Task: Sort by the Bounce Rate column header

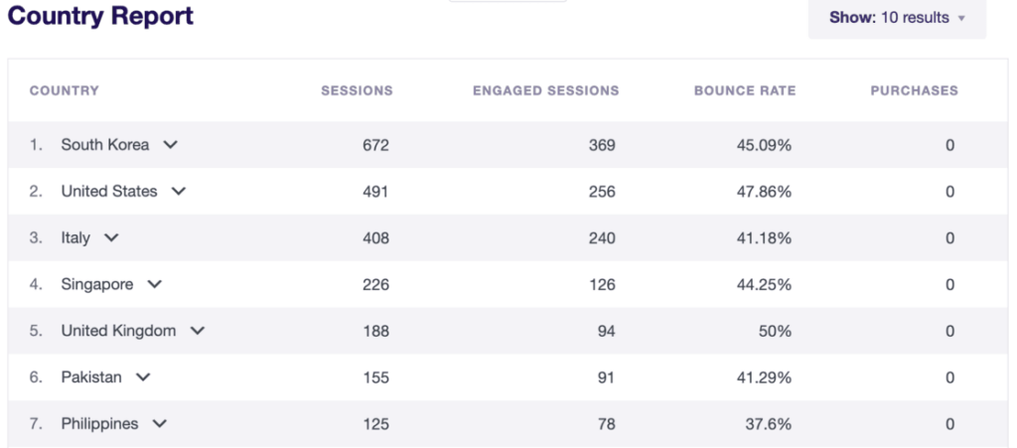Action: tap(745, 90)
